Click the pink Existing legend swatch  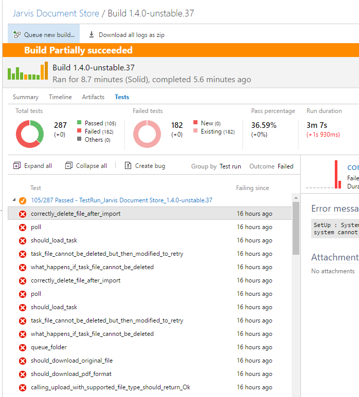coord(195,130)
